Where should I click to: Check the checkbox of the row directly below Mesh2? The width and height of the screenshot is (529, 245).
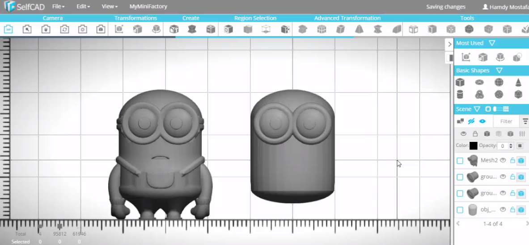460,177
